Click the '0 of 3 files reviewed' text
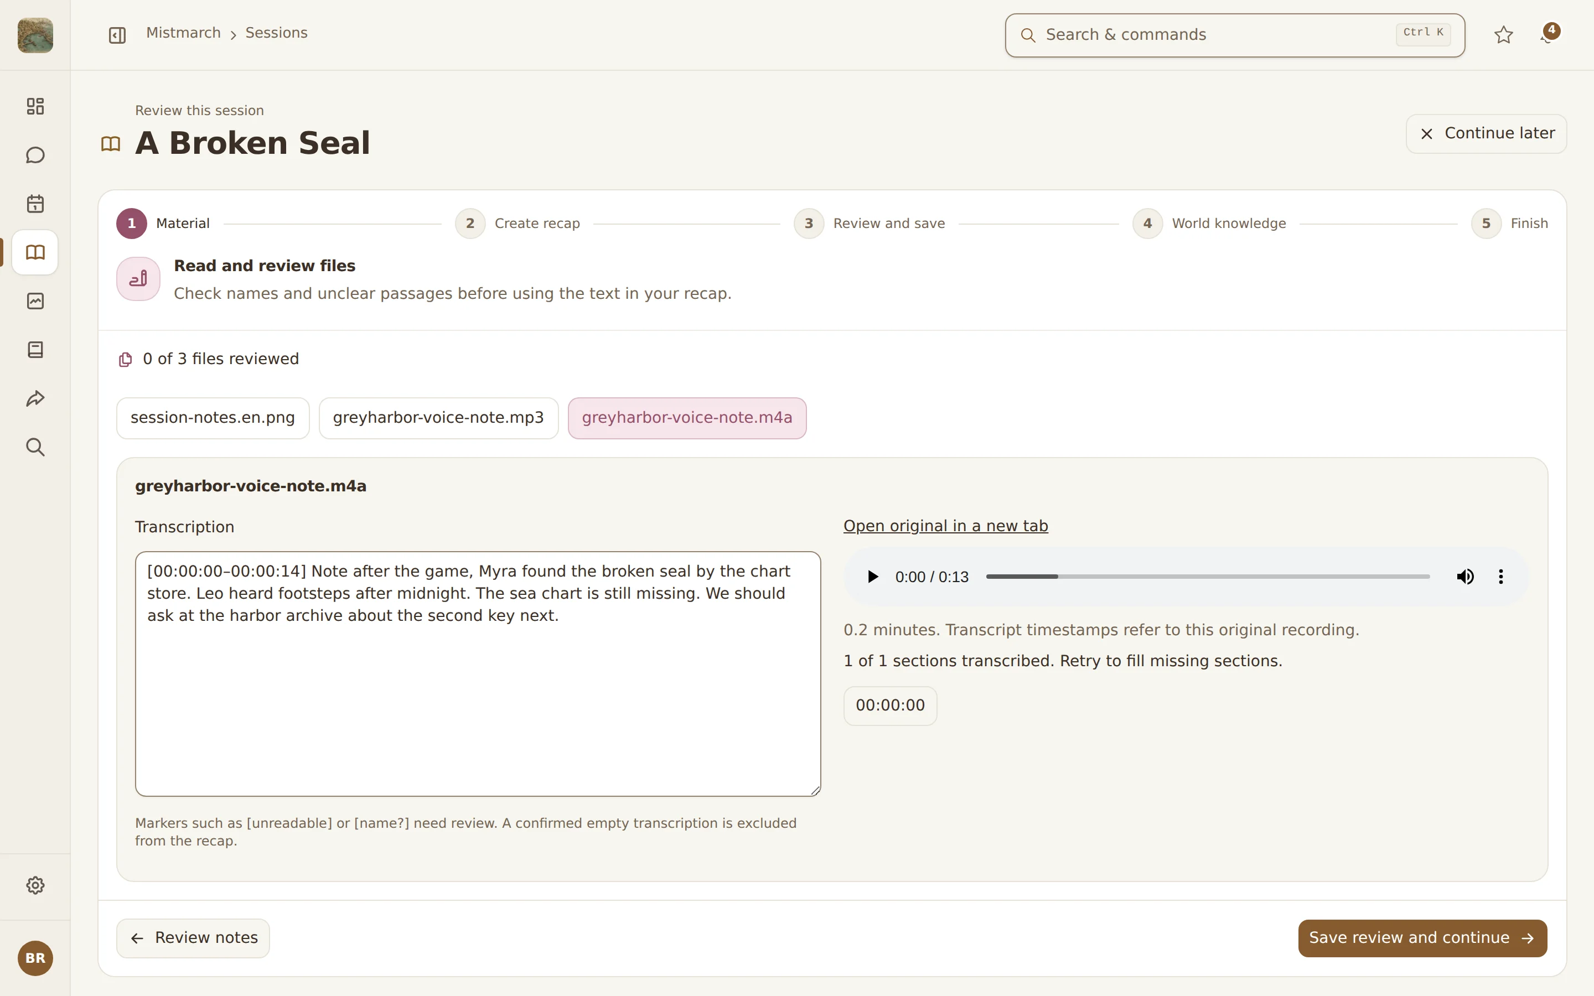 pos(221,359)
